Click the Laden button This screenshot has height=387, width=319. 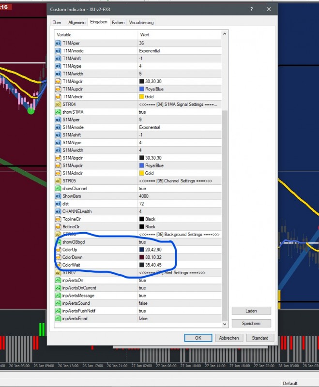pos(251,311)
